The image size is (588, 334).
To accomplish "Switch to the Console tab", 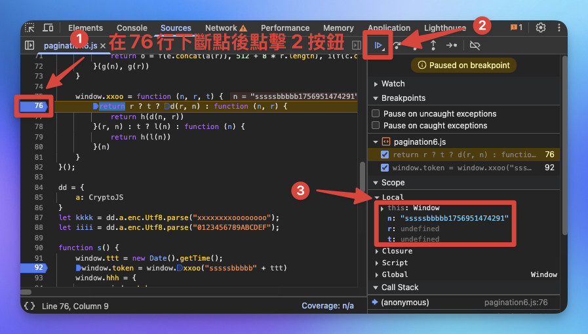I will point(132,28).
